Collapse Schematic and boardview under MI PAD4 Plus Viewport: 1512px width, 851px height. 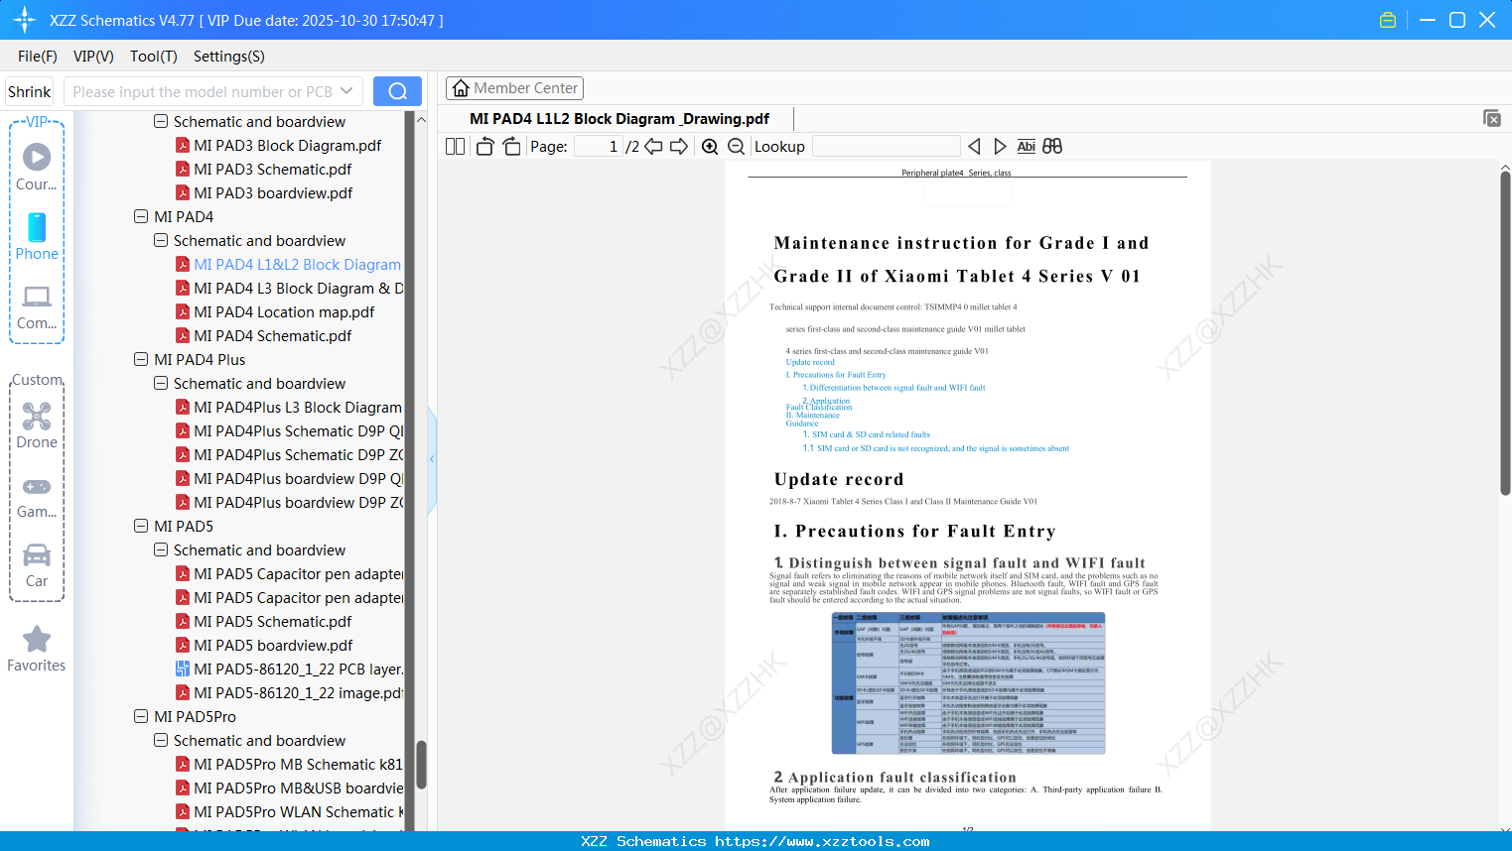tap(161, 383)
